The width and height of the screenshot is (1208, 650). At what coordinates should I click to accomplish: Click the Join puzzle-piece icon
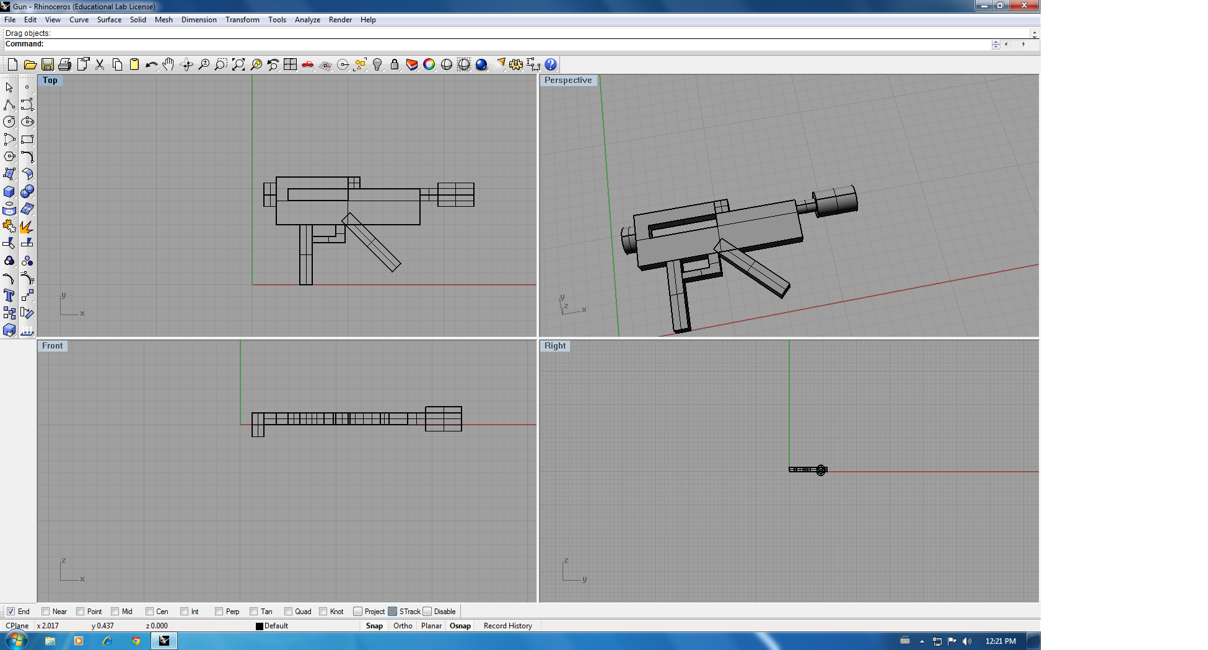(9, 226)
